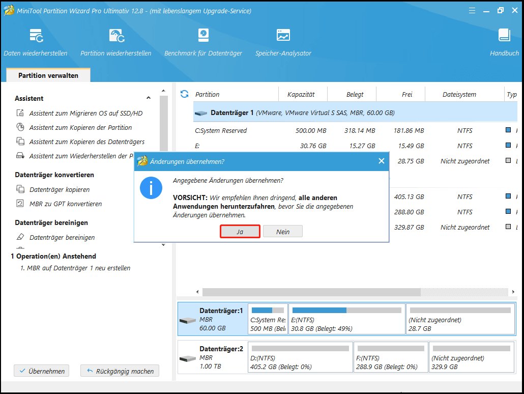524x394 pixels.
Task: Select Datenträger 1 row in list
Action: coord(355,112)
